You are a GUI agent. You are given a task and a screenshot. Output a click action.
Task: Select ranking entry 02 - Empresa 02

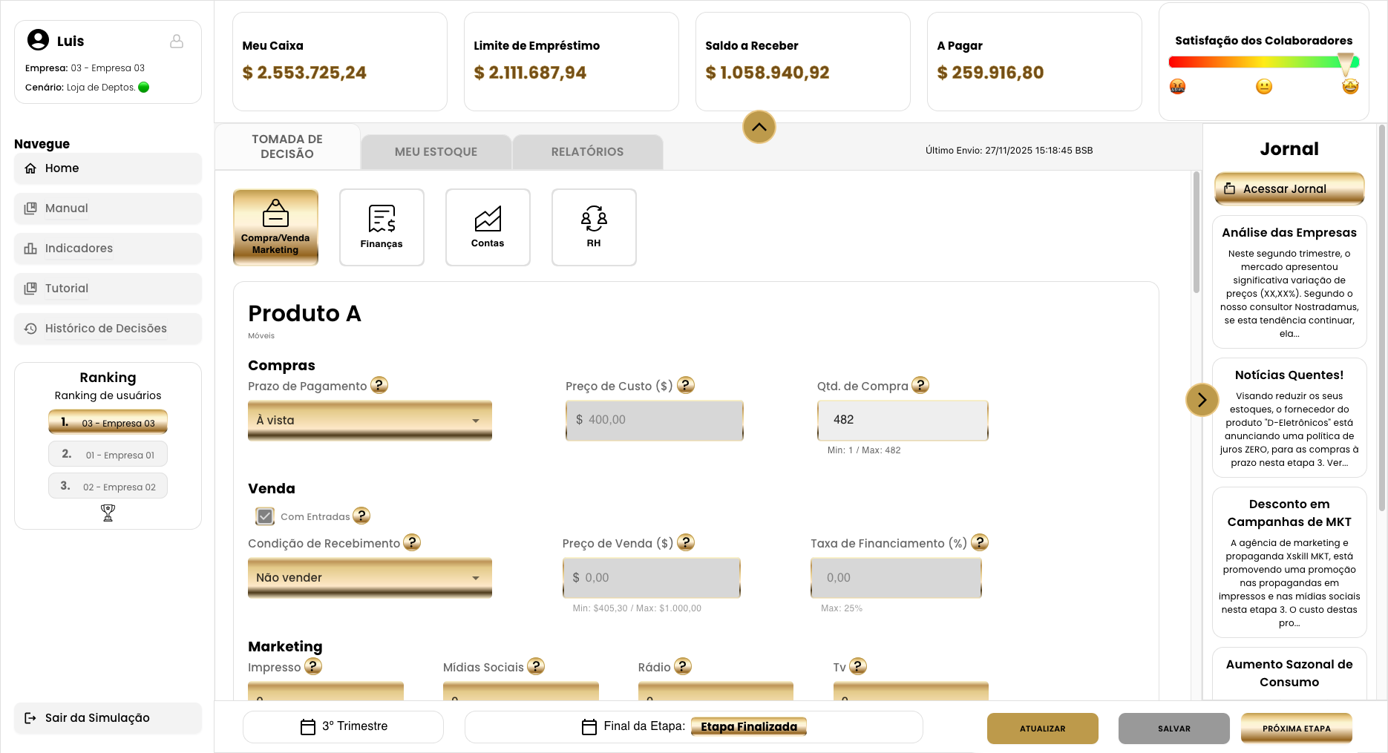click(x=108, y=486)
